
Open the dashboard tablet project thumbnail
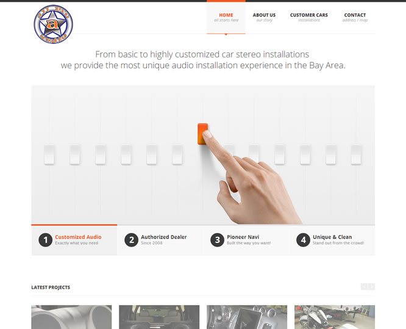(x=247, y=317)
